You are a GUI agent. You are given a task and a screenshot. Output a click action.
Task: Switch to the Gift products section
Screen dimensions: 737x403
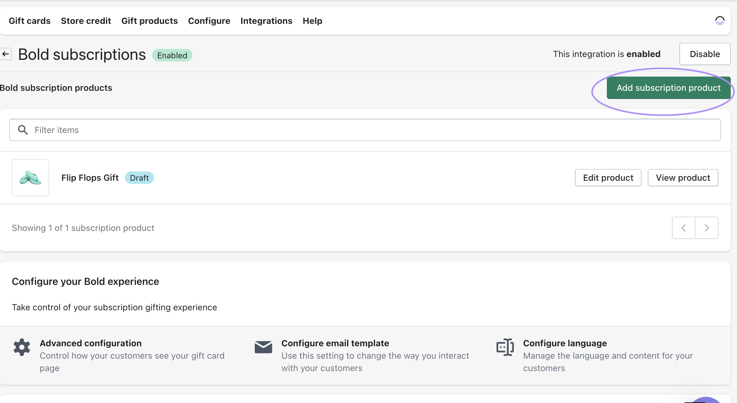(149, 21)
